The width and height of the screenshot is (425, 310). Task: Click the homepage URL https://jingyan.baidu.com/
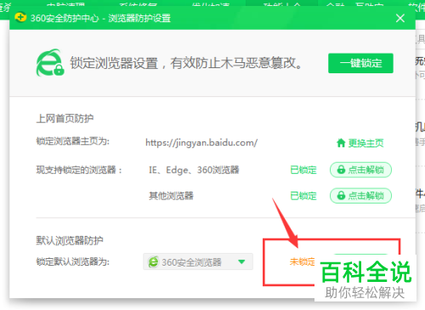201,142
